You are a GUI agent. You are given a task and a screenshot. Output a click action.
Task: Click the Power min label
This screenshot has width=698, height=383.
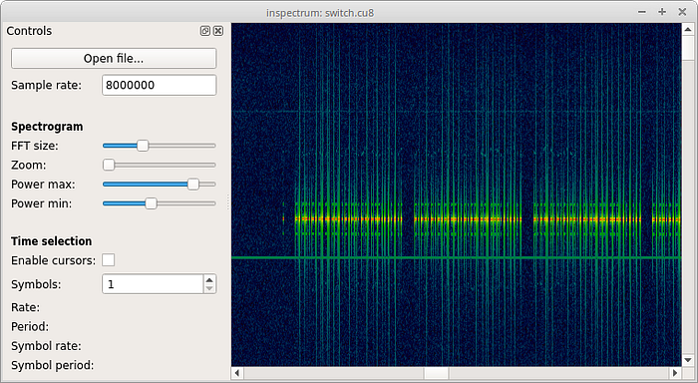click(42, 203)
